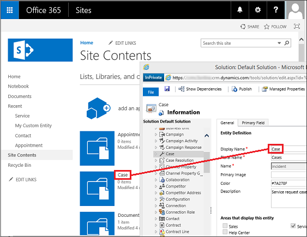
Task: Open the Appointment library tile
Action: pos(97,148)
